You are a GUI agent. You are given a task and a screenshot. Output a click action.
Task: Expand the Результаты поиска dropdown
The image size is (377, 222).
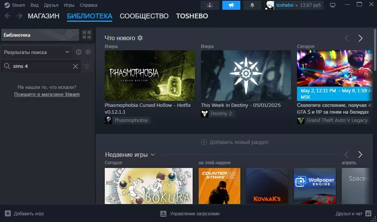coord(36,52)
